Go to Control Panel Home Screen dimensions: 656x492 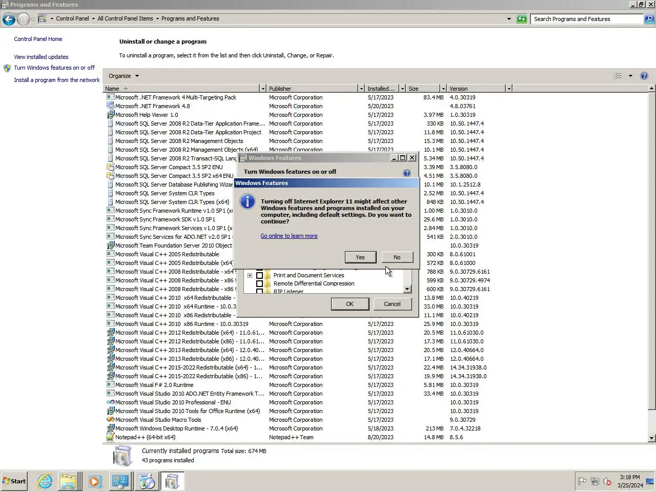point(38,39)
